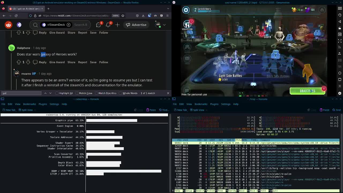
Task: Upvote Haliphone's comment
Action: [x=19, y=62]
